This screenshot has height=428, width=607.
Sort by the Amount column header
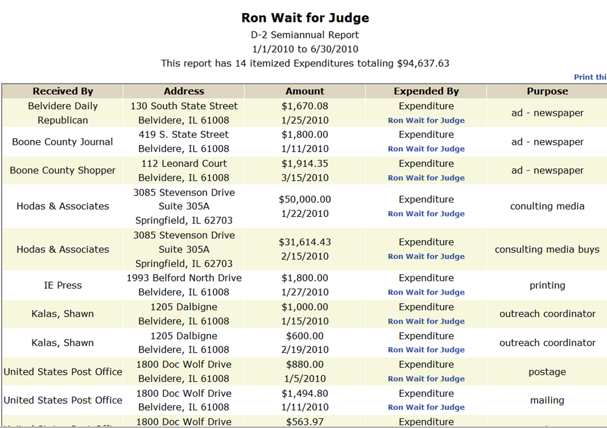point(305,91)
